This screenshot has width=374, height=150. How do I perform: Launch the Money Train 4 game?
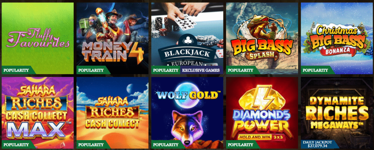click(112, 38)
